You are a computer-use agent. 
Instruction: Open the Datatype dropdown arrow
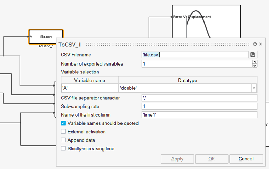[x=254, y=88]
